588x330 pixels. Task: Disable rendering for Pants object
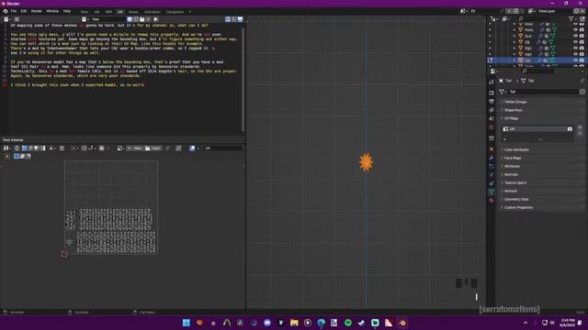[x=582, y=30]
